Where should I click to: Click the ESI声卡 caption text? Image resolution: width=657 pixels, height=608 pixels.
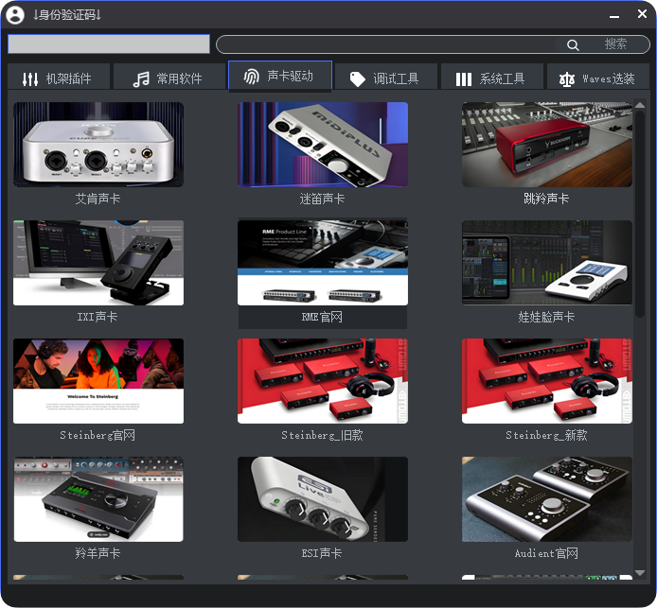[322, 553]
